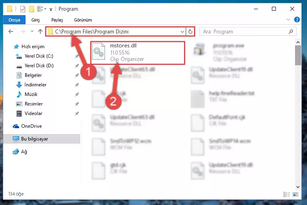Click the search magnifier icon

click(x=291, y=31)
